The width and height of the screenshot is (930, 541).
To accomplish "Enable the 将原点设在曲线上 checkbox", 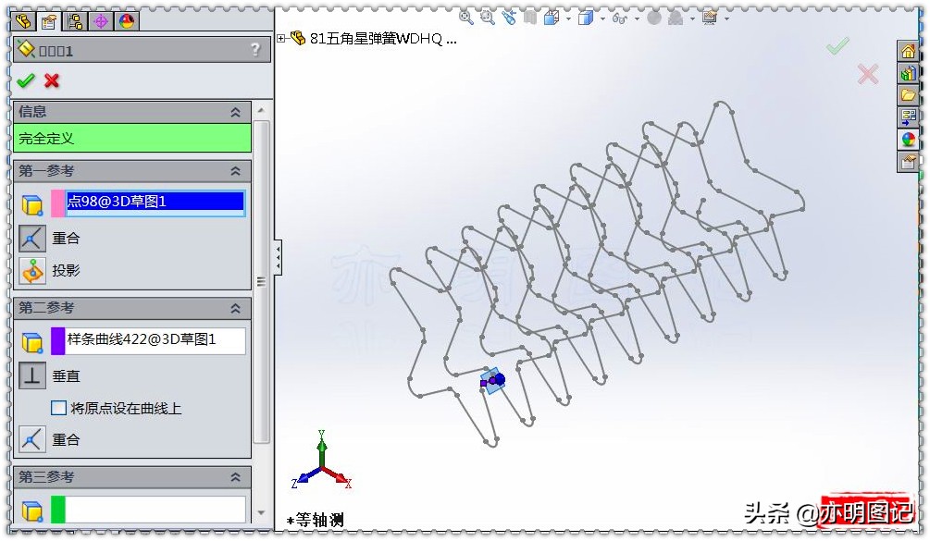I will (x=59, y=407).
